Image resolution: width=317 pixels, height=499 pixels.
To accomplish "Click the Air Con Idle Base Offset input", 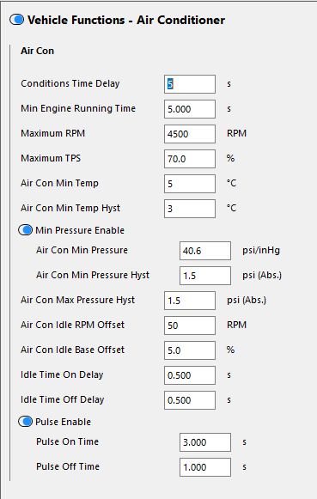I will click(190, 350).
